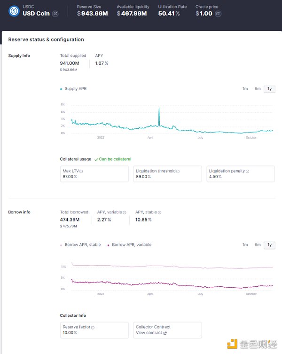Screen dimensions: 282x354
Task: Open the View contract link
Action: click(x=151, y=333)
